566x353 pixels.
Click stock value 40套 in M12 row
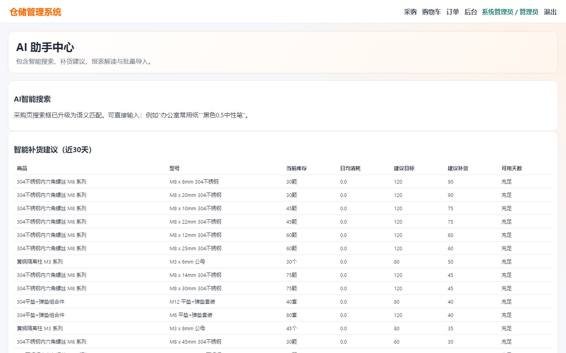pyautogui.click(x=292, y=302)
